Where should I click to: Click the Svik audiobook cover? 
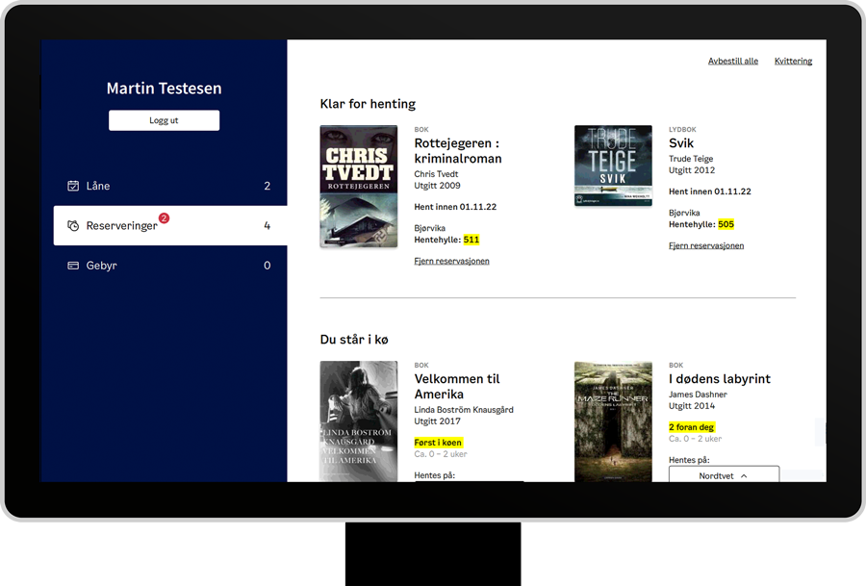[612, 166]
